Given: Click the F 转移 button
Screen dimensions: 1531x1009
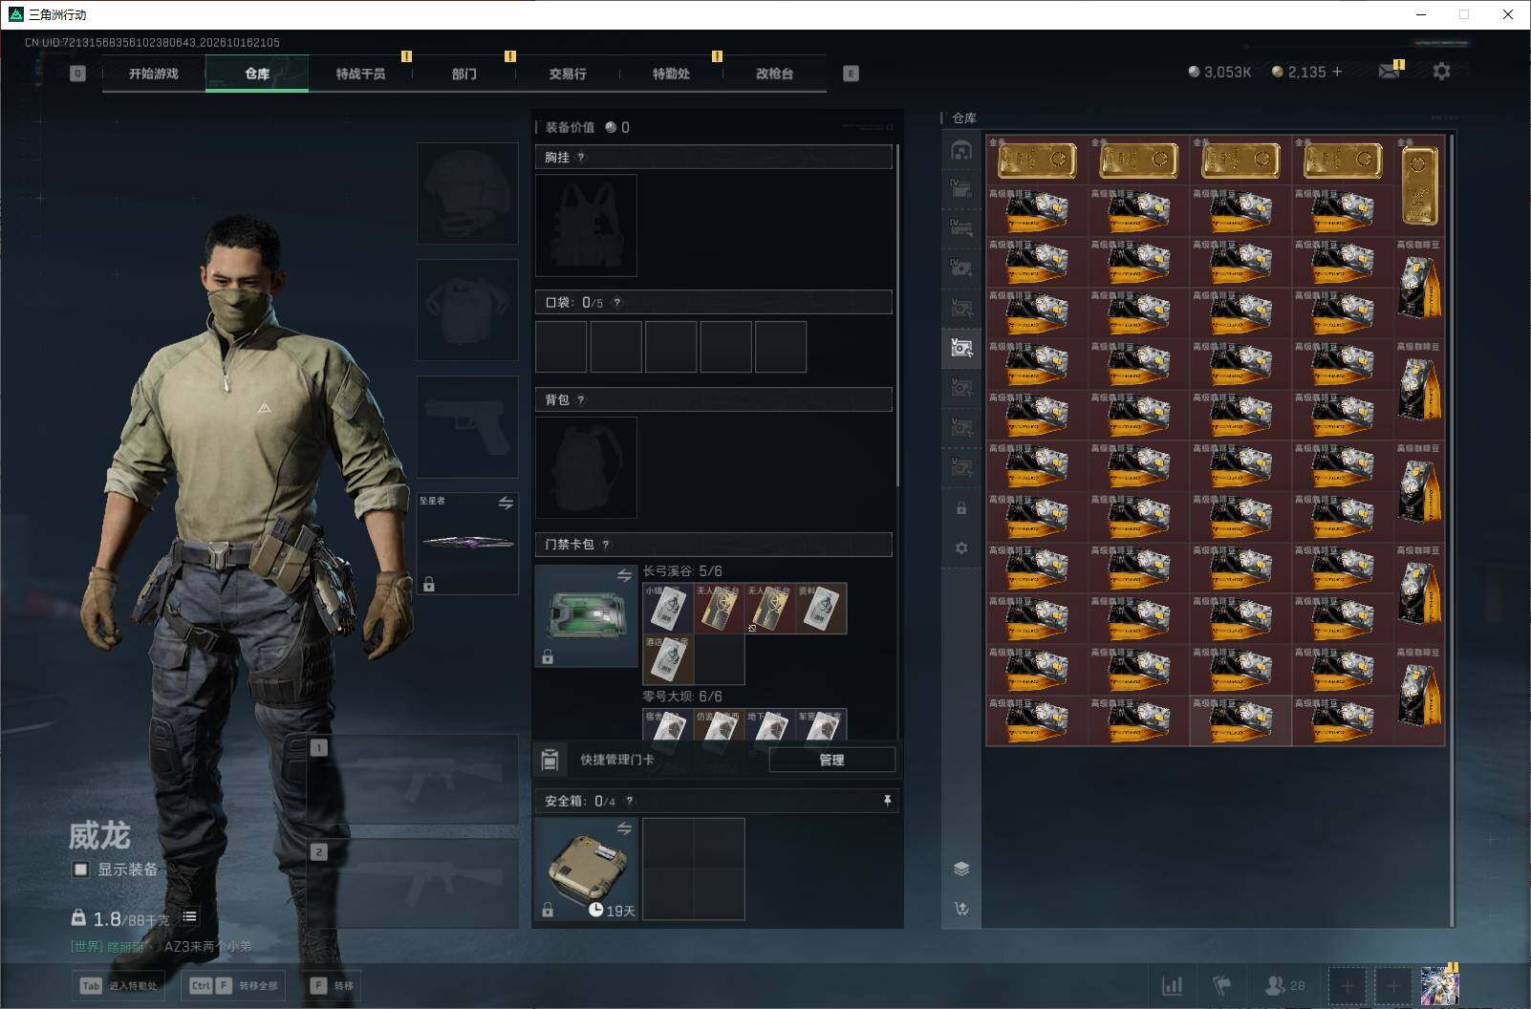Looking at the screenshot, I should tap(332, 985).
